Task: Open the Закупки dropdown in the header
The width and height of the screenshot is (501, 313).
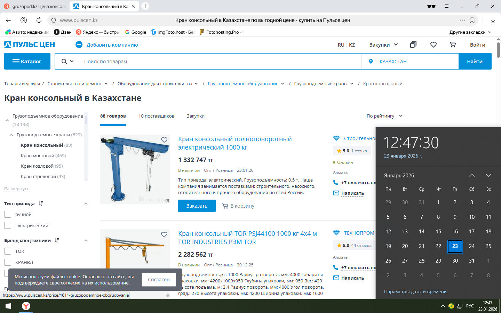Action: [383, 45]
